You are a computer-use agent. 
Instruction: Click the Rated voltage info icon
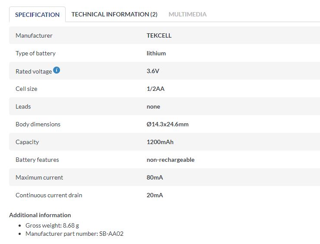(x=57, y=70)
